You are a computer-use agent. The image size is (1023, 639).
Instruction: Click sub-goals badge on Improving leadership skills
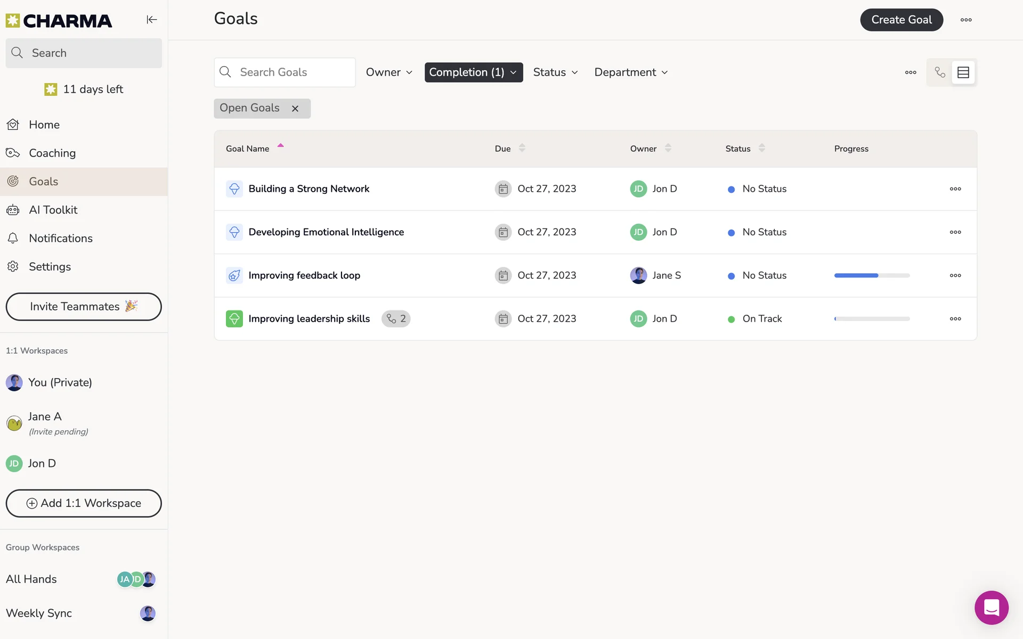tap(396, 318)
